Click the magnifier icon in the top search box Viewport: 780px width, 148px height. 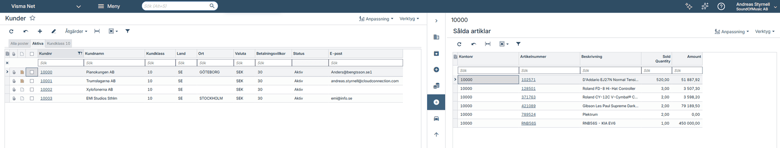pyautogui.click(x=212, y=6)
